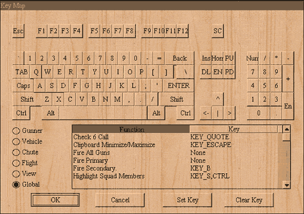The image size is (304, 214).
Task: Click the Hom (Home) key
Action: tap(218, 58)
